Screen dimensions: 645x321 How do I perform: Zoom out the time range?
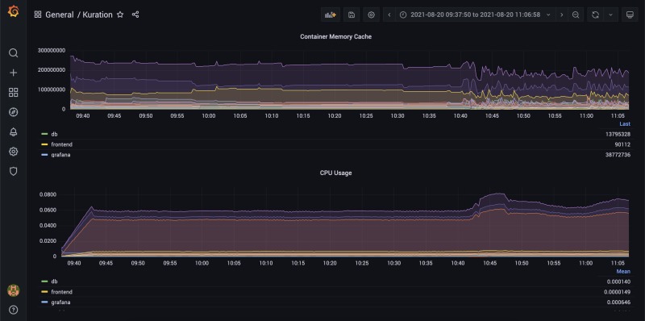click(576, 15)
